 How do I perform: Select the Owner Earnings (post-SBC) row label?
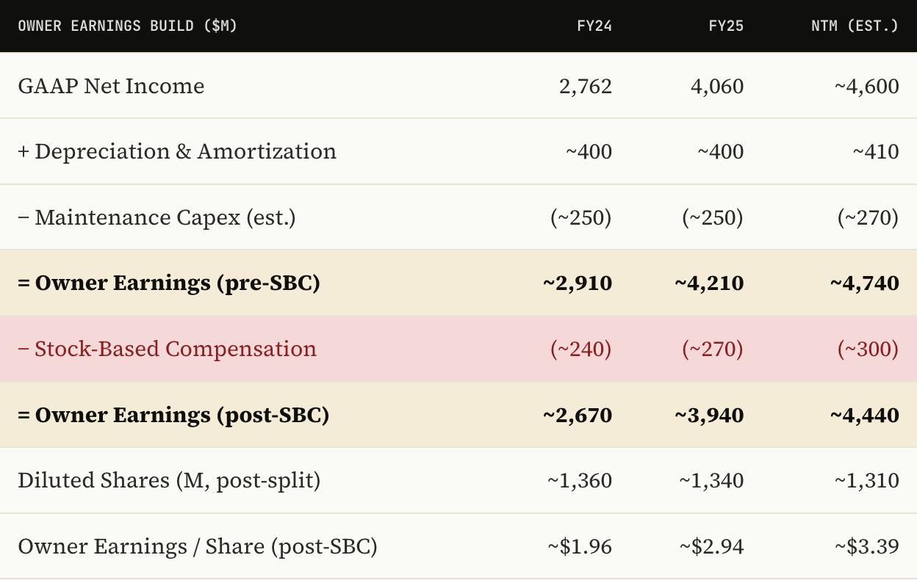pyautogui.click(x=173, y=415)
